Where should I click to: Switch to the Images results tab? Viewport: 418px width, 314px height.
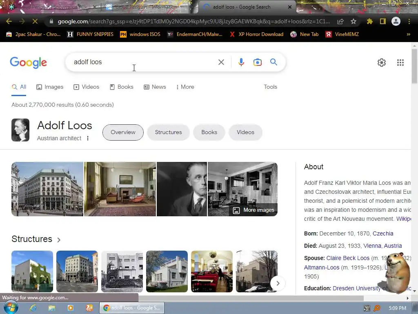[50, 87]
